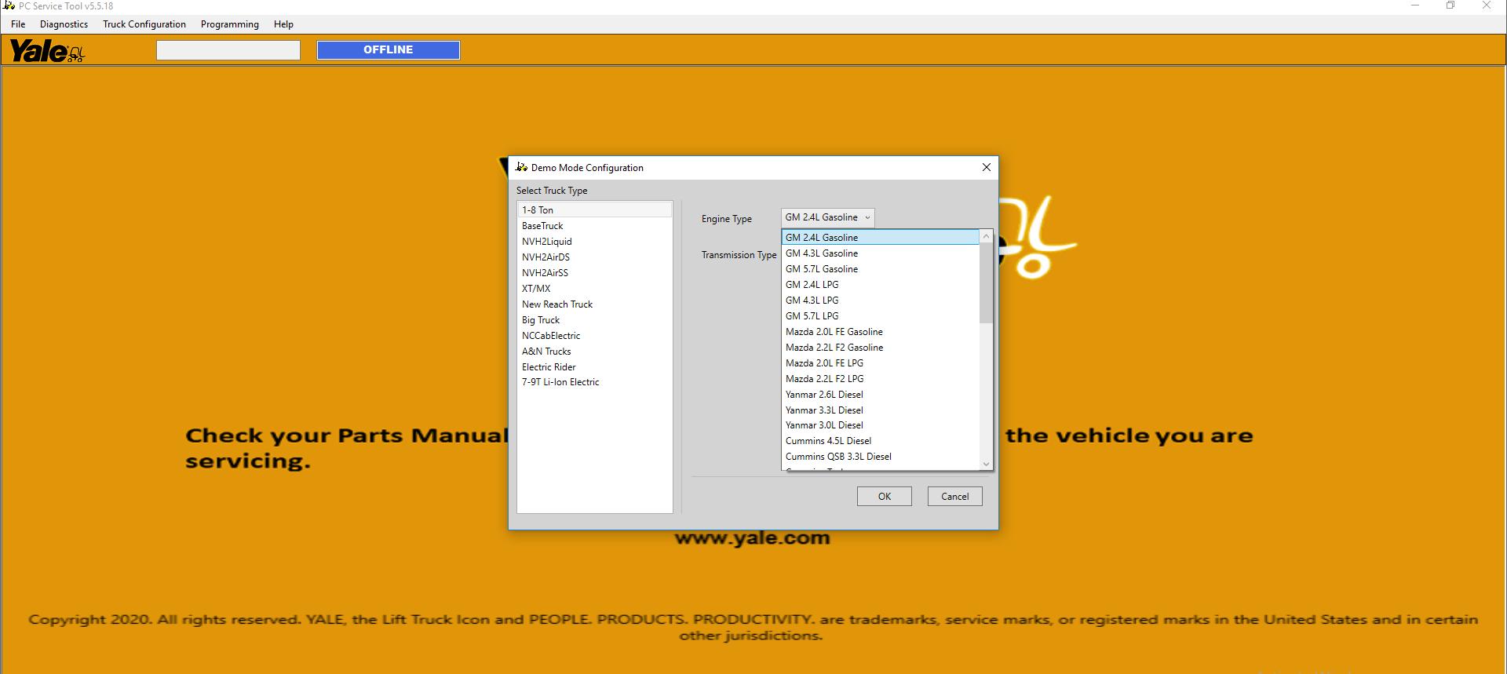Choose GM 5.7L LPG engine option
This screenshot has width=1507, height=674.
[x=881, y=316]
